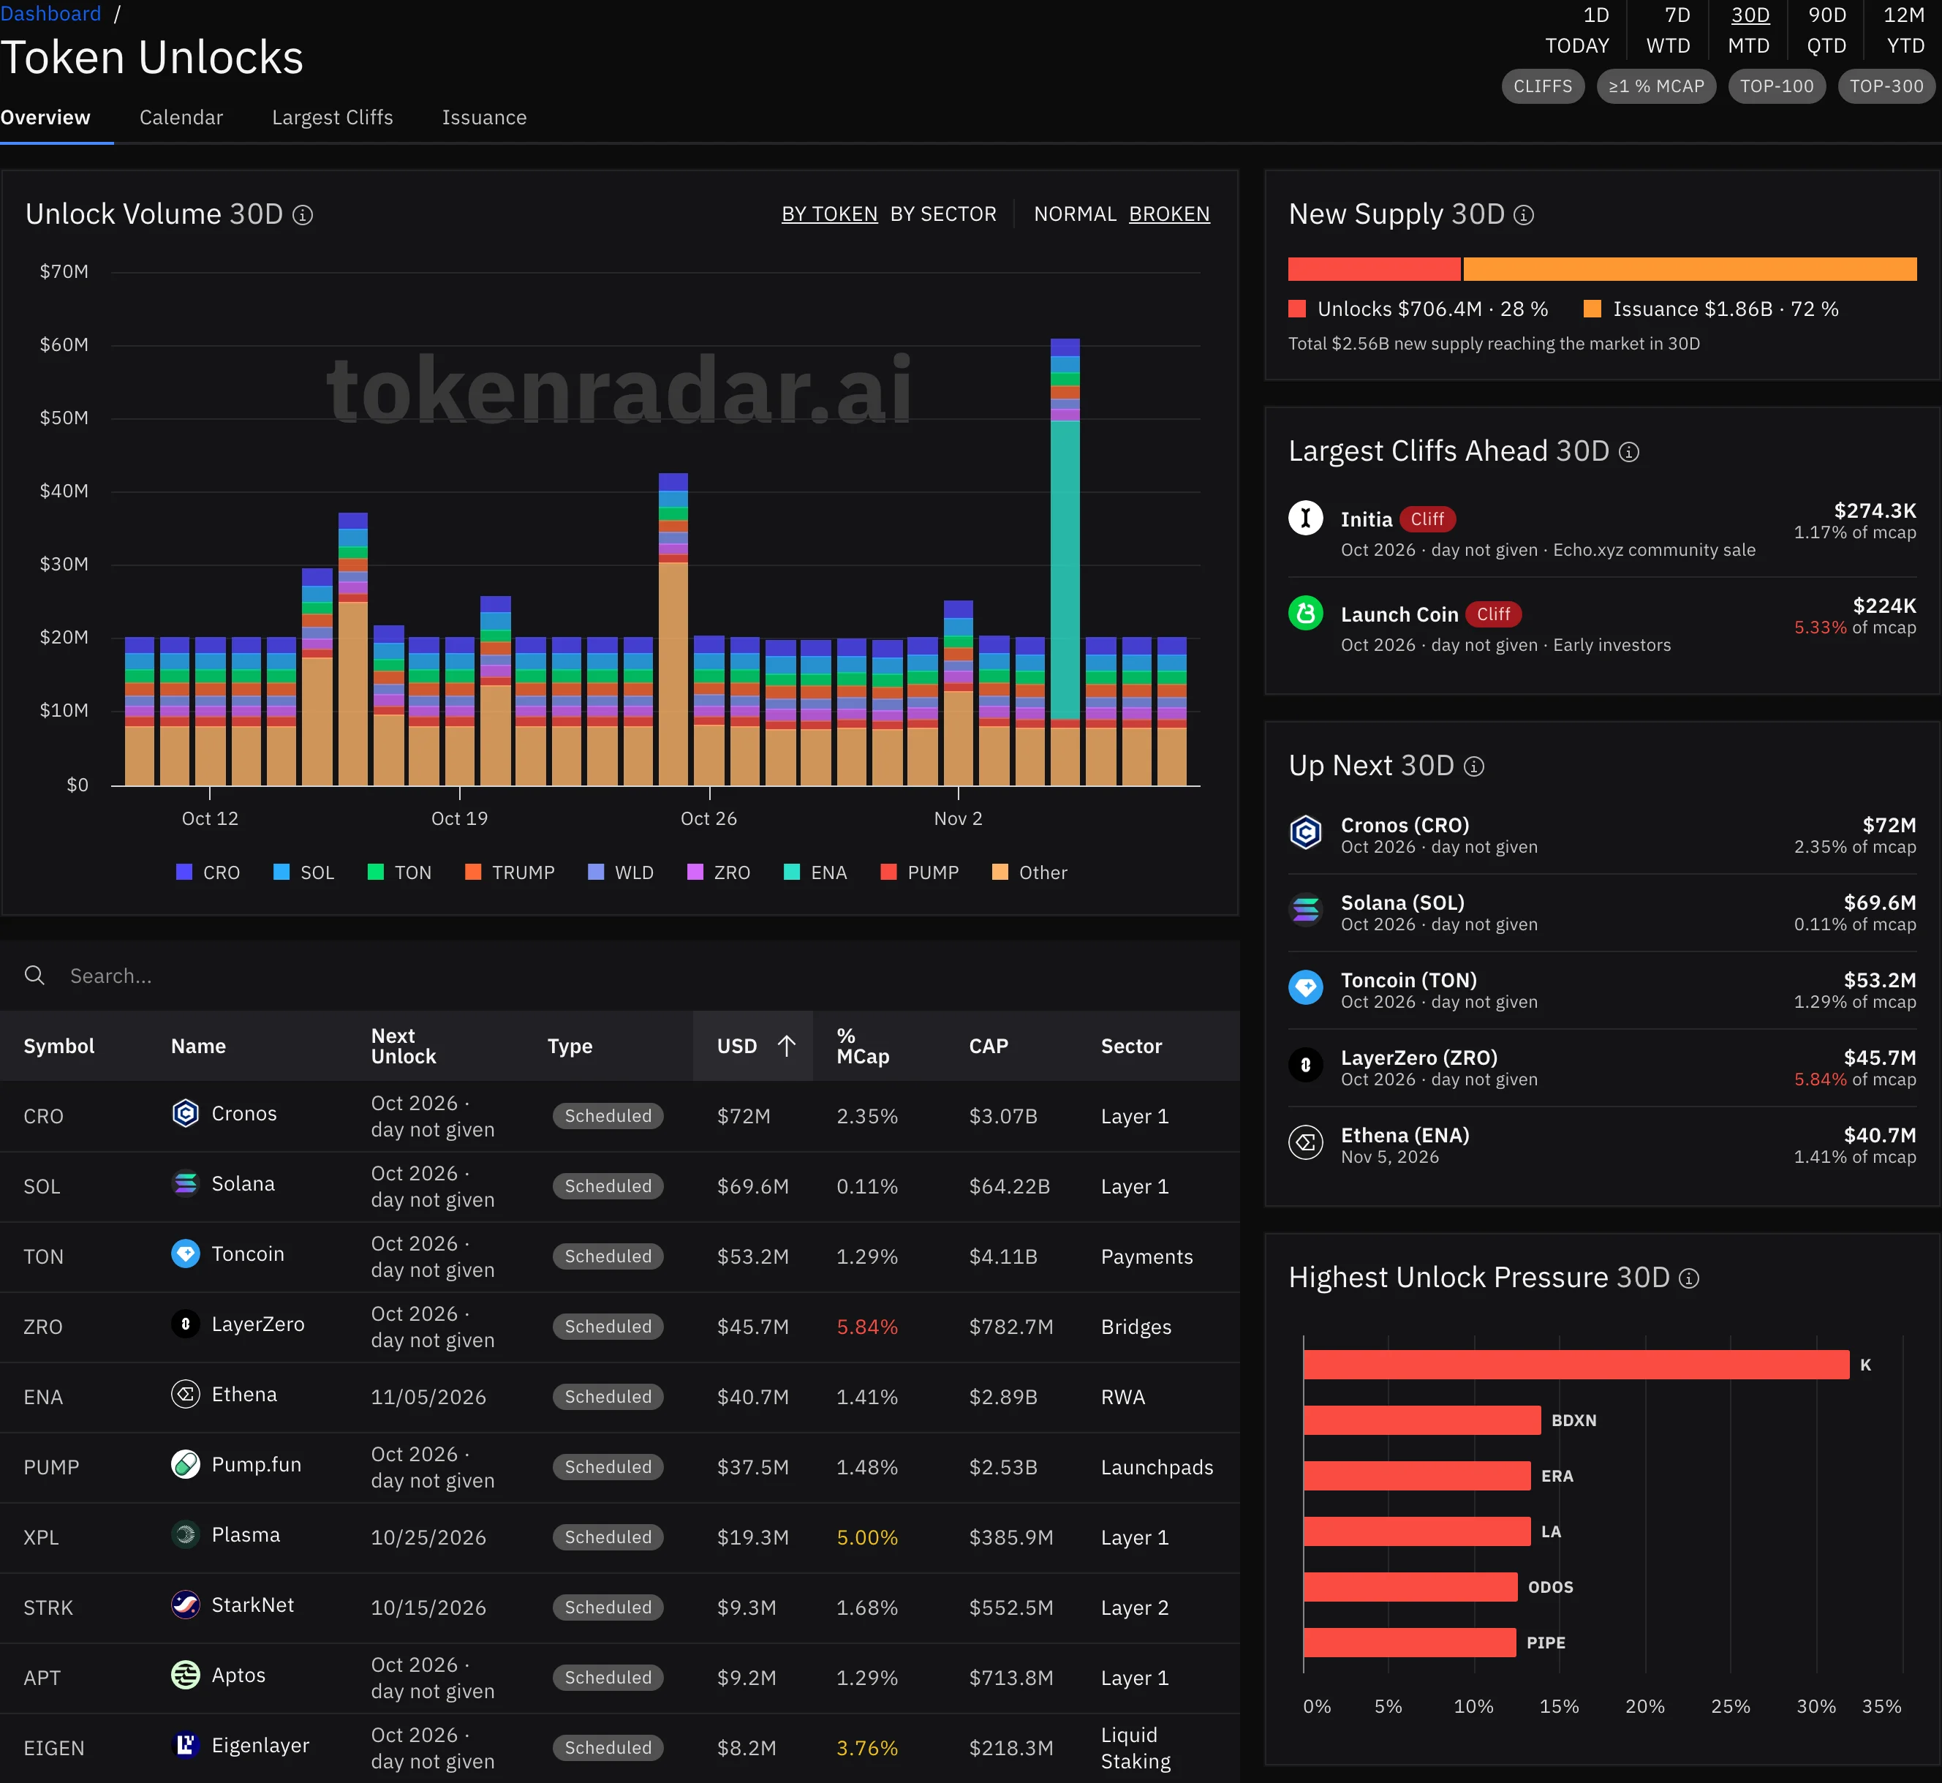1942x1783 pixels.
Task: Click the Ethena logo in Up Next
Action: [1305, 1143]
